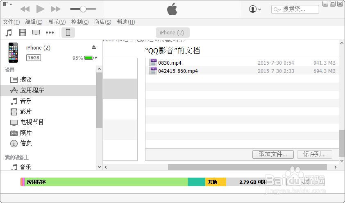Open the sidebar view dropdown at top-left
The image size is (345, 203).
tap(8, 4)
